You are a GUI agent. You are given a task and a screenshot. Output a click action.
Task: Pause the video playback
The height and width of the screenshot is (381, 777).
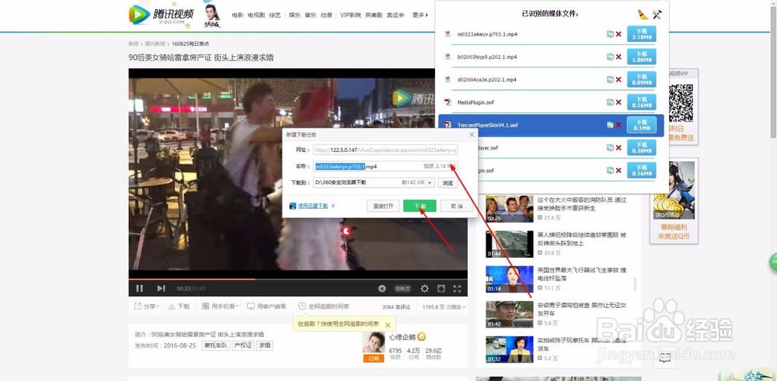pyautogui.click(x=140, y=288)
